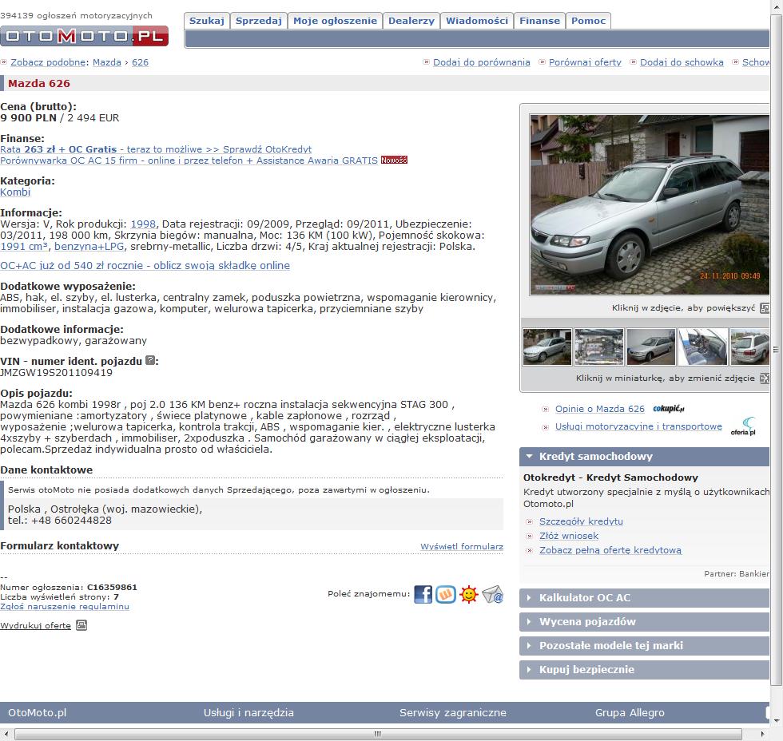This screenshot has height=741, width=783.
Task: Open 'OC+AC już od 540 zł rocznie' link
Action: 145,265
